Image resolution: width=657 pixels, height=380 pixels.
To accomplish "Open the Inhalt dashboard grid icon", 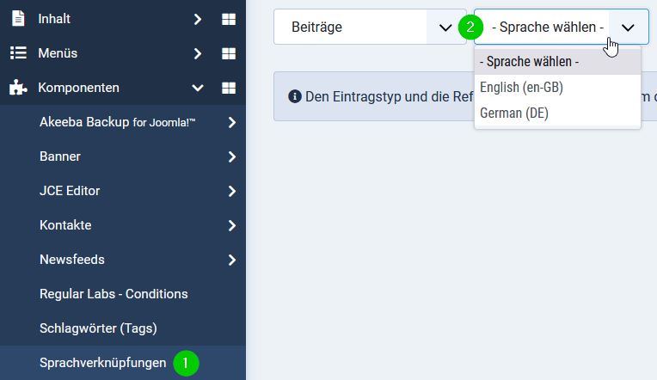I will pyautogui.click(x=228, y=18).
